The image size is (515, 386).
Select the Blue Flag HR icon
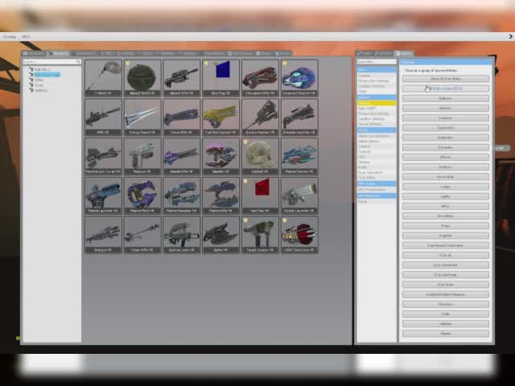click(x=220, y=78)
